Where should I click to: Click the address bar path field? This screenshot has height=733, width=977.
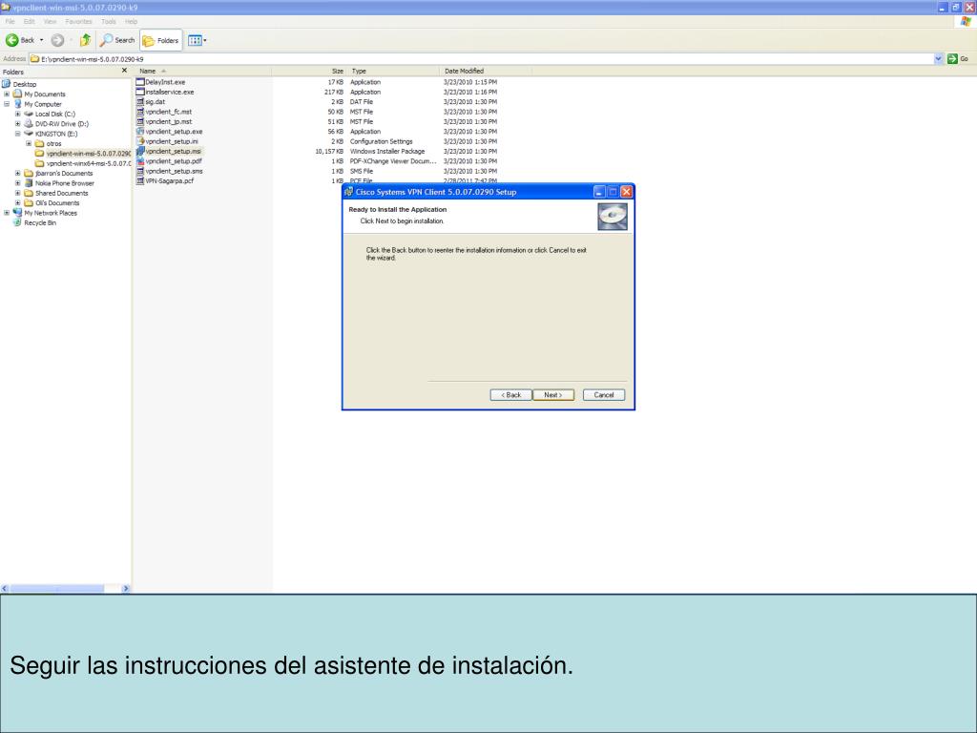pos(482,59)
